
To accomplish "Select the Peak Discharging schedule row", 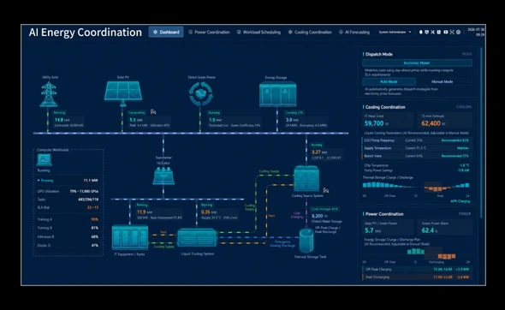I will pyautogui.click(x=417, y=277).
